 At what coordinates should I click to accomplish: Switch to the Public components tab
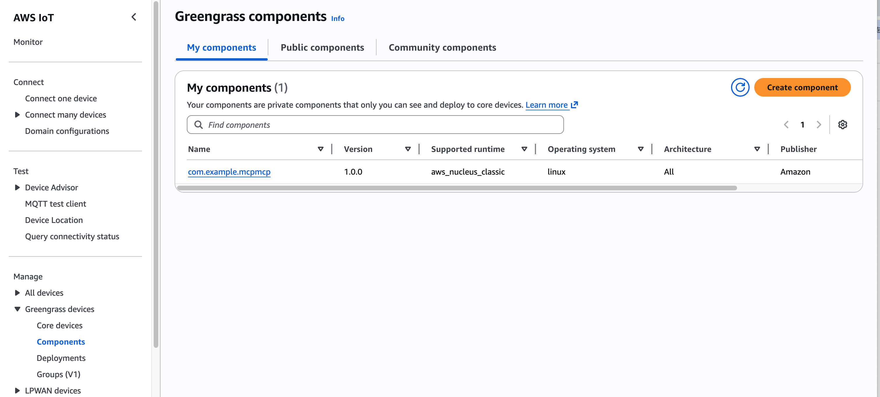[x=322, y=47]
